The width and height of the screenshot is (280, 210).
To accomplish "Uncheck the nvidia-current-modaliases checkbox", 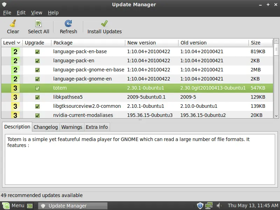I will 37,115.
